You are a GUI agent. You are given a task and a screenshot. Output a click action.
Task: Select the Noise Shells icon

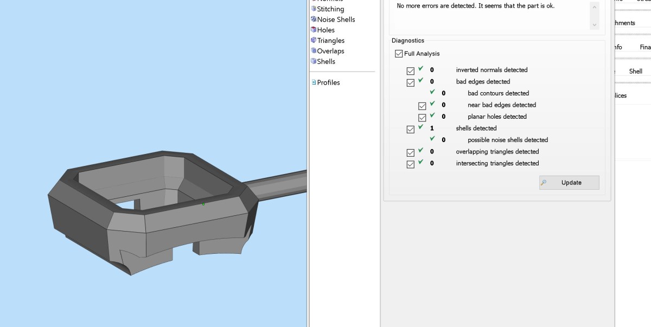point(314,20)
